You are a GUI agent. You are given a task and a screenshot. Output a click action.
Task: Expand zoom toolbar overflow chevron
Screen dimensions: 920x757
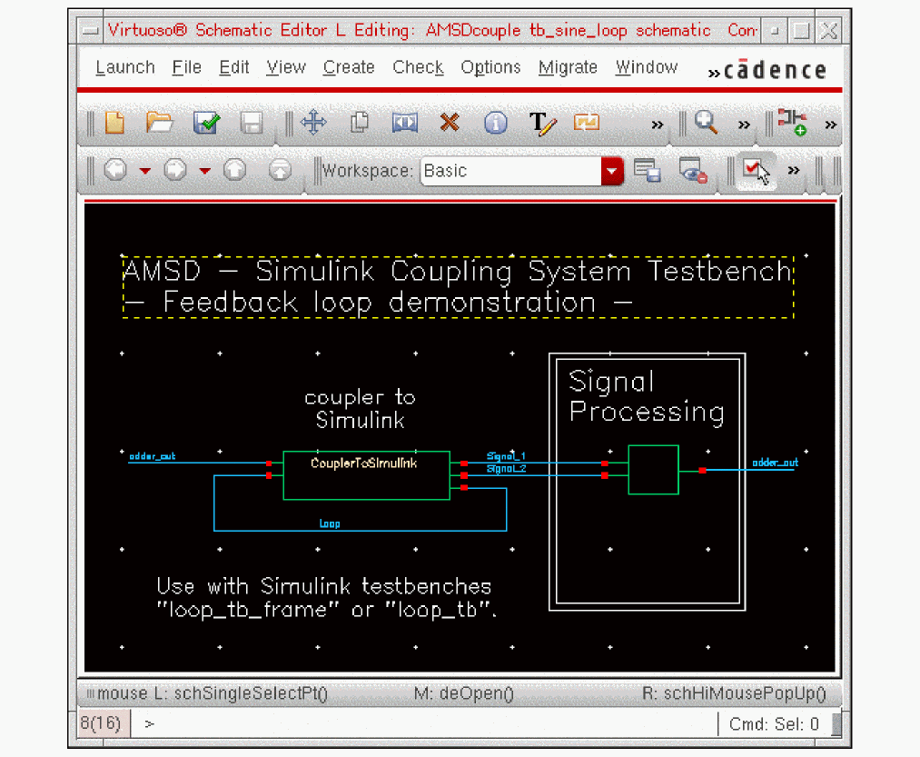pos(744,125)
